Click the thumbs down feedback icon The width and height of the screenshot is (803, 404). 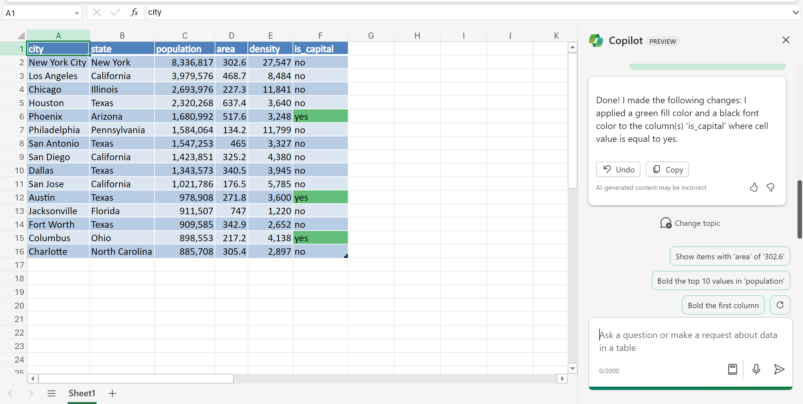click(770, 188)
